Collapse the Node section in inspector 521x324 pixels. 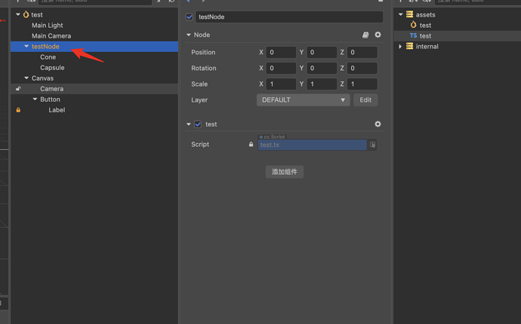(189, 35)
